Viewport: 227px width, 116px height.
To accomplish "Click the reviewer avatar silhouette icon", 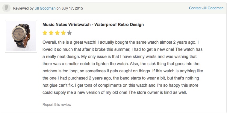I will click(6, 8).
